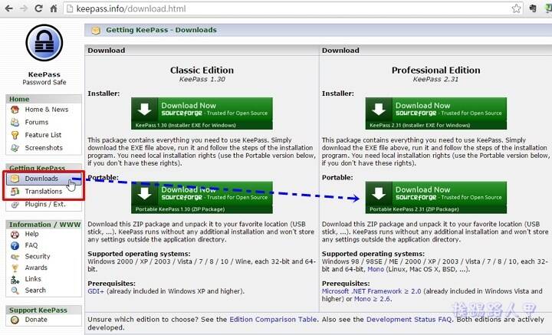Click the Forums people icon

click(15, 123)
